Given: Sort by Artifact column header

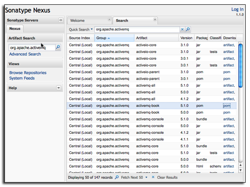Looking at the screenshot, I should tap(156, 38).
